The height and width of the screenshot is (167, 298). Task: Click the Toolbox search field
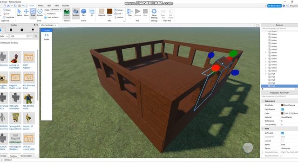[18, 36]
